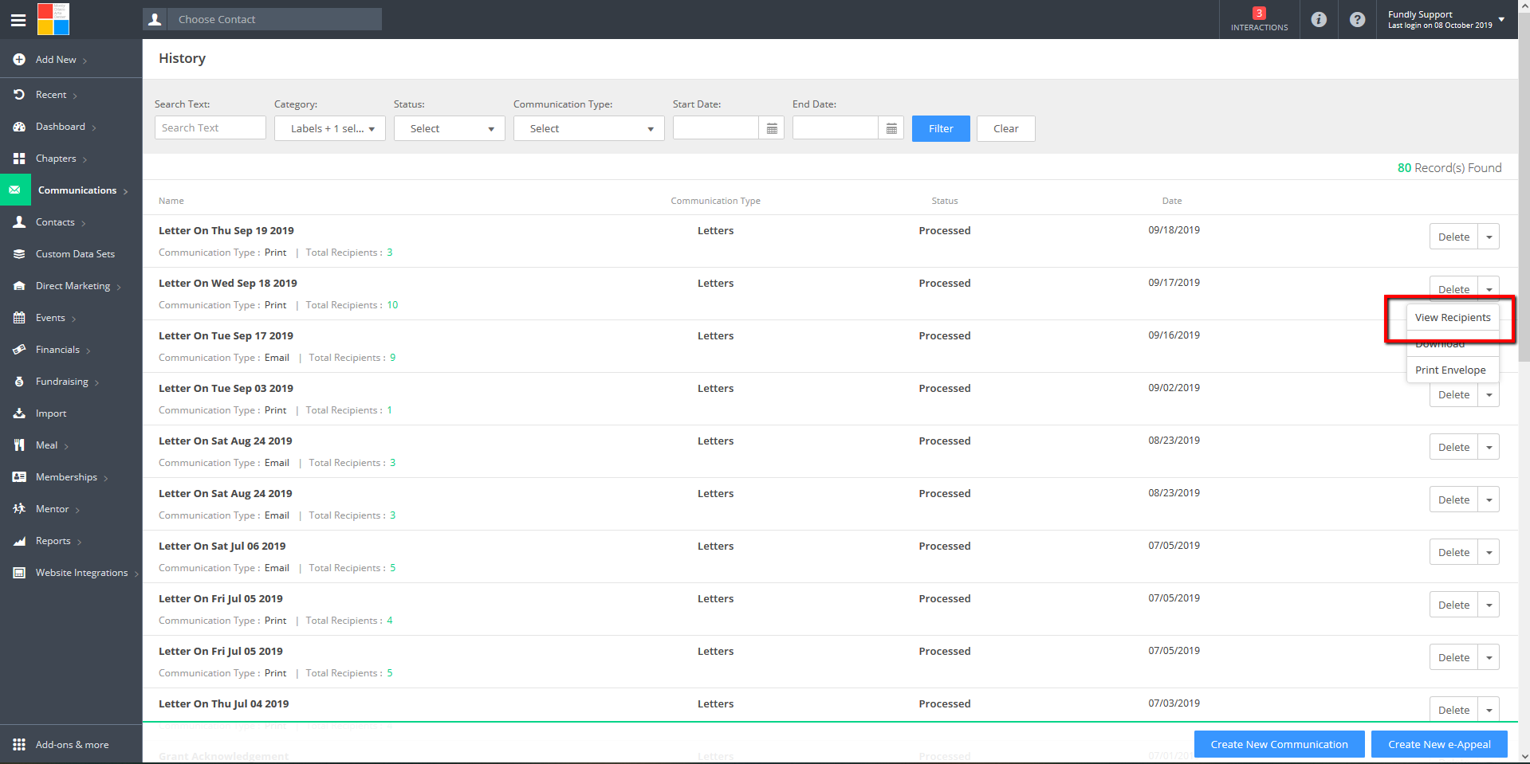
Task: Open dropdown arrow for Jul 06 2019 letter
Action: tap(1489, 552)
